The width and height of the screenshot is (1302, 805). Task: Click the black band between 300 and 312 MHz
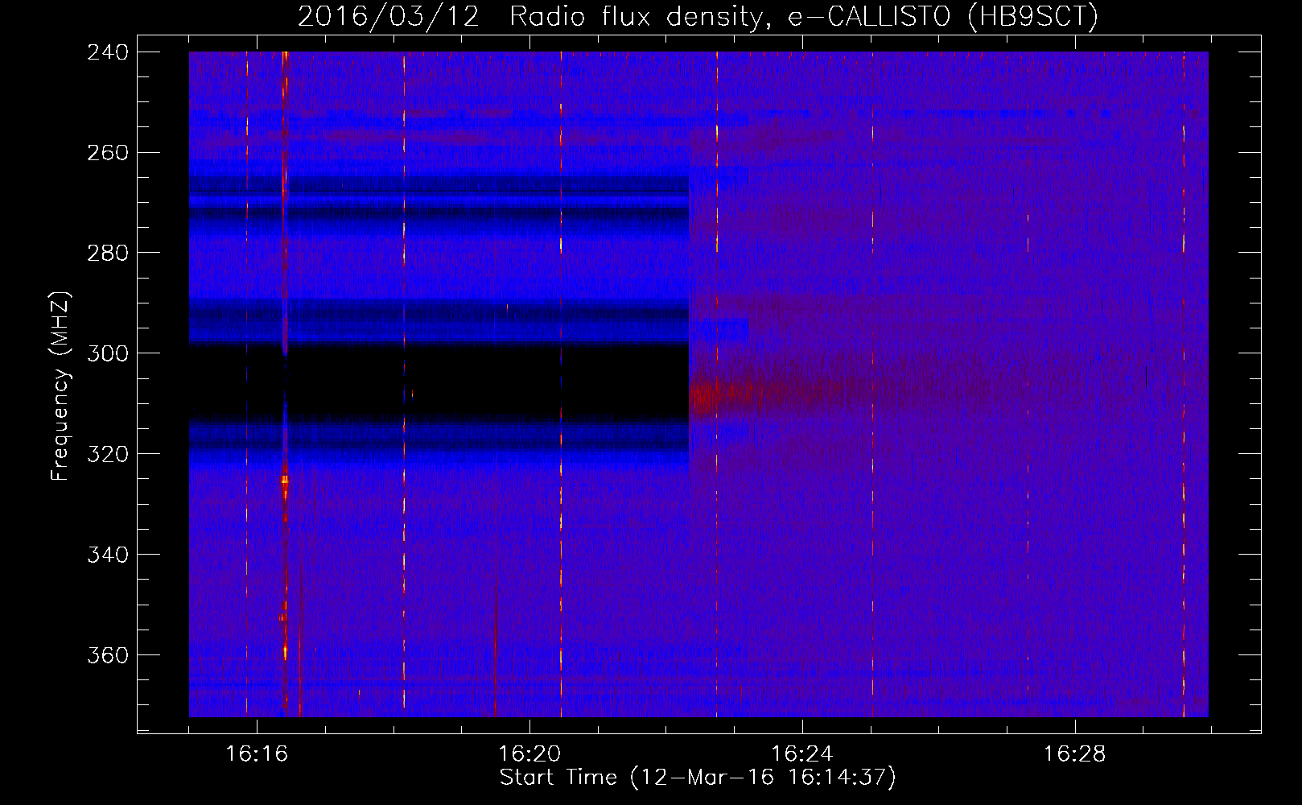click(x=439, y=381)
